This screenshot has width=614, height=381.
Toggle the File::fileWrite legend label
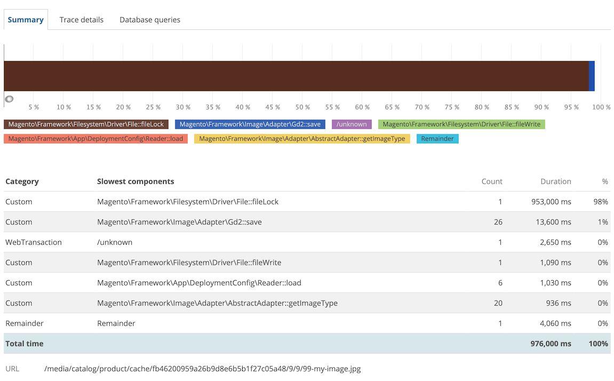(x=461, y=124)
